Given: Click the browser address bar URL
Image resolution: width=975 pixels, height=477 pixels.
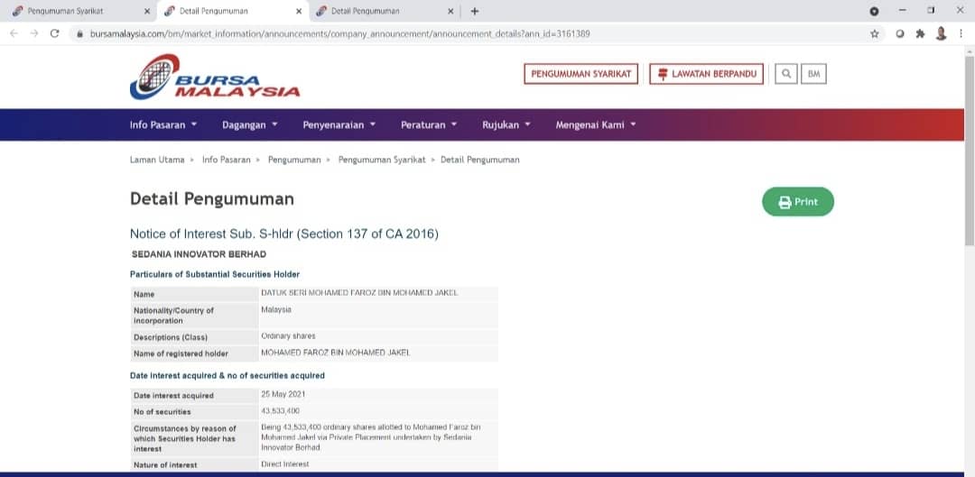Looking at the screenshot, I should click(x=340, y=34).
